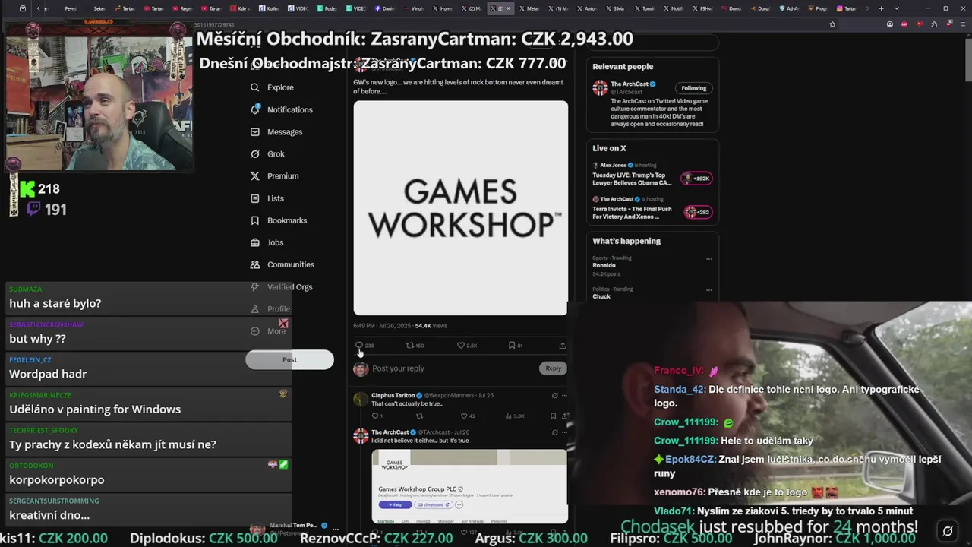Reply to Claphus Tarlton's comment
Screen dimensions: 972x547
(377, 416)
